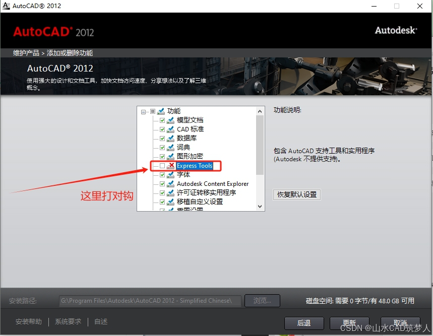Click the red X icon beside Express Tools
Image resolution: width=433 pixels, height=336 pixels.
point(170,166)
